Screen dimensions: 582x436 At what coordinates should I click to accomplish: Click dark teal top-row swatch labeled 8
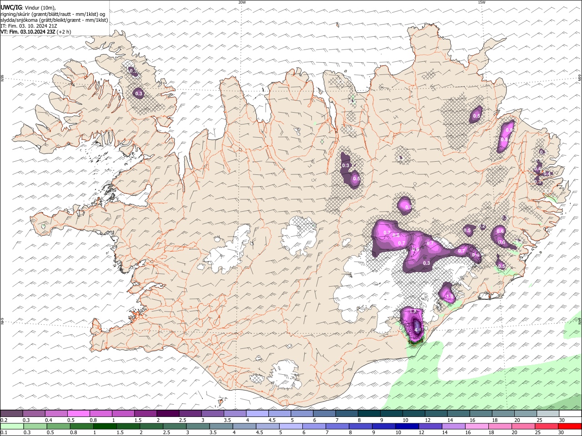tap(369, 413)
